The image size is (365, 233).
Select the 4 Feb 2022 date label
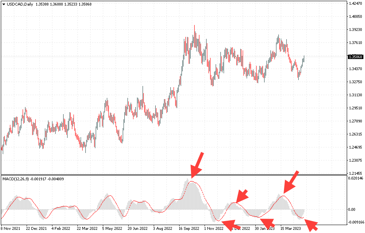point(61,229)
